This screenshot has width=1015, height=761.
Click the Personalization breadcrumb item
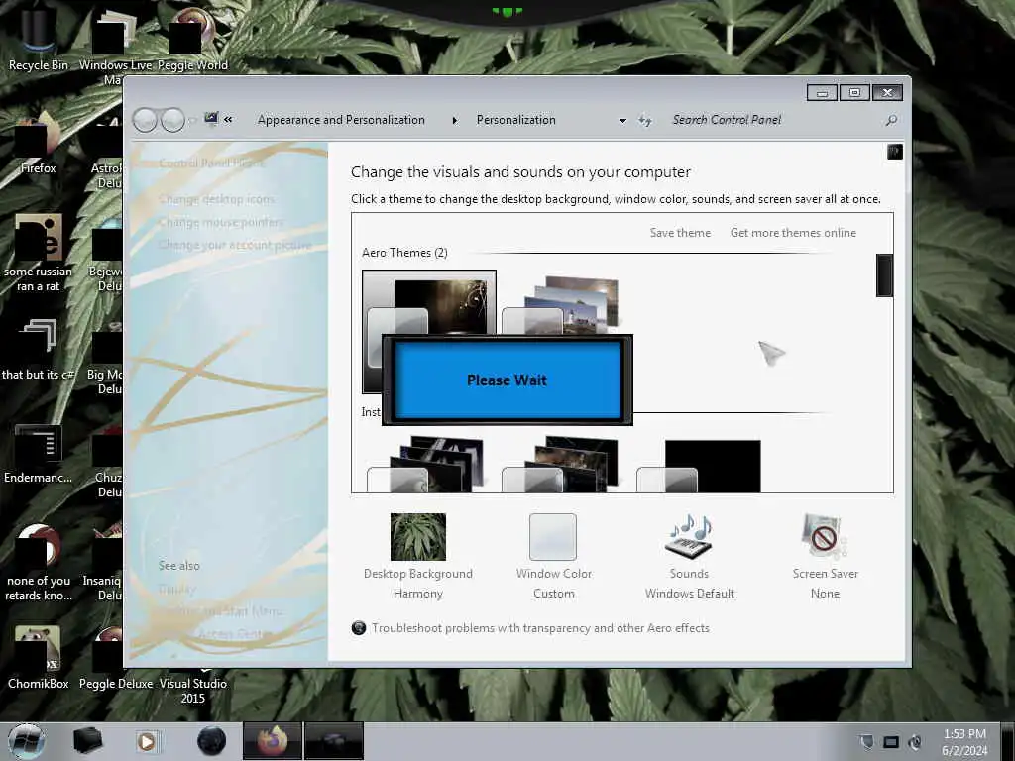515,120
